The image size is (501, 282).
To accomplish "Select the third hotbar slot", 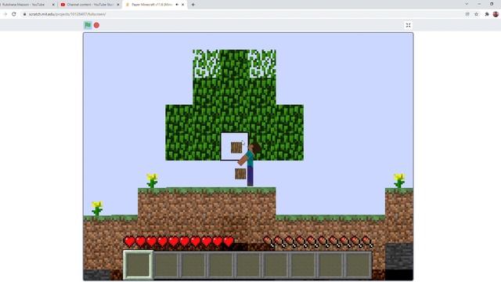I will tap(193, 266).
